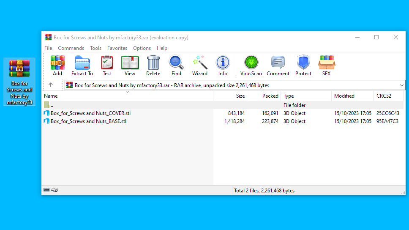Image resolution: width=409 pixels, height=230 pixels.
Task: Click the parent folder '..' icon
Action: (x=46, y=105)
